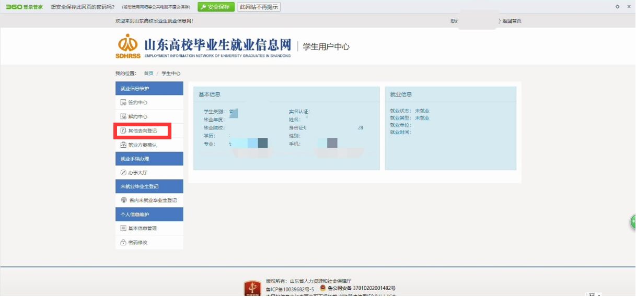Click the green floating widget at right edge
The height and width of the screenshot is (298, 636).
pyautogui.click(x=632, y=222)
